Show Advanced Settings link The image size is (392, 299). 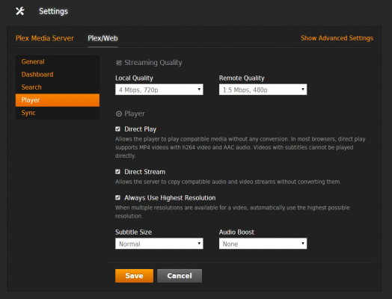click(x=337, y=38)
